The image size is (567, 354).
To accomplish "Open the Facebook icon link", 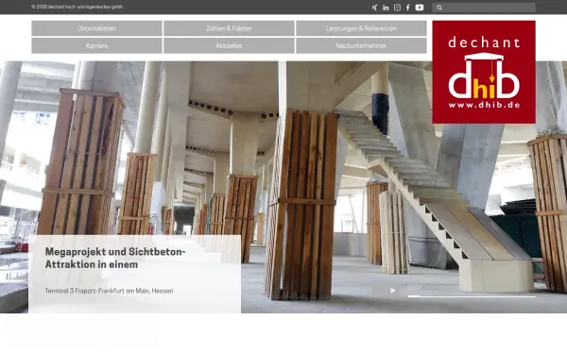I will tap(408, 8).
